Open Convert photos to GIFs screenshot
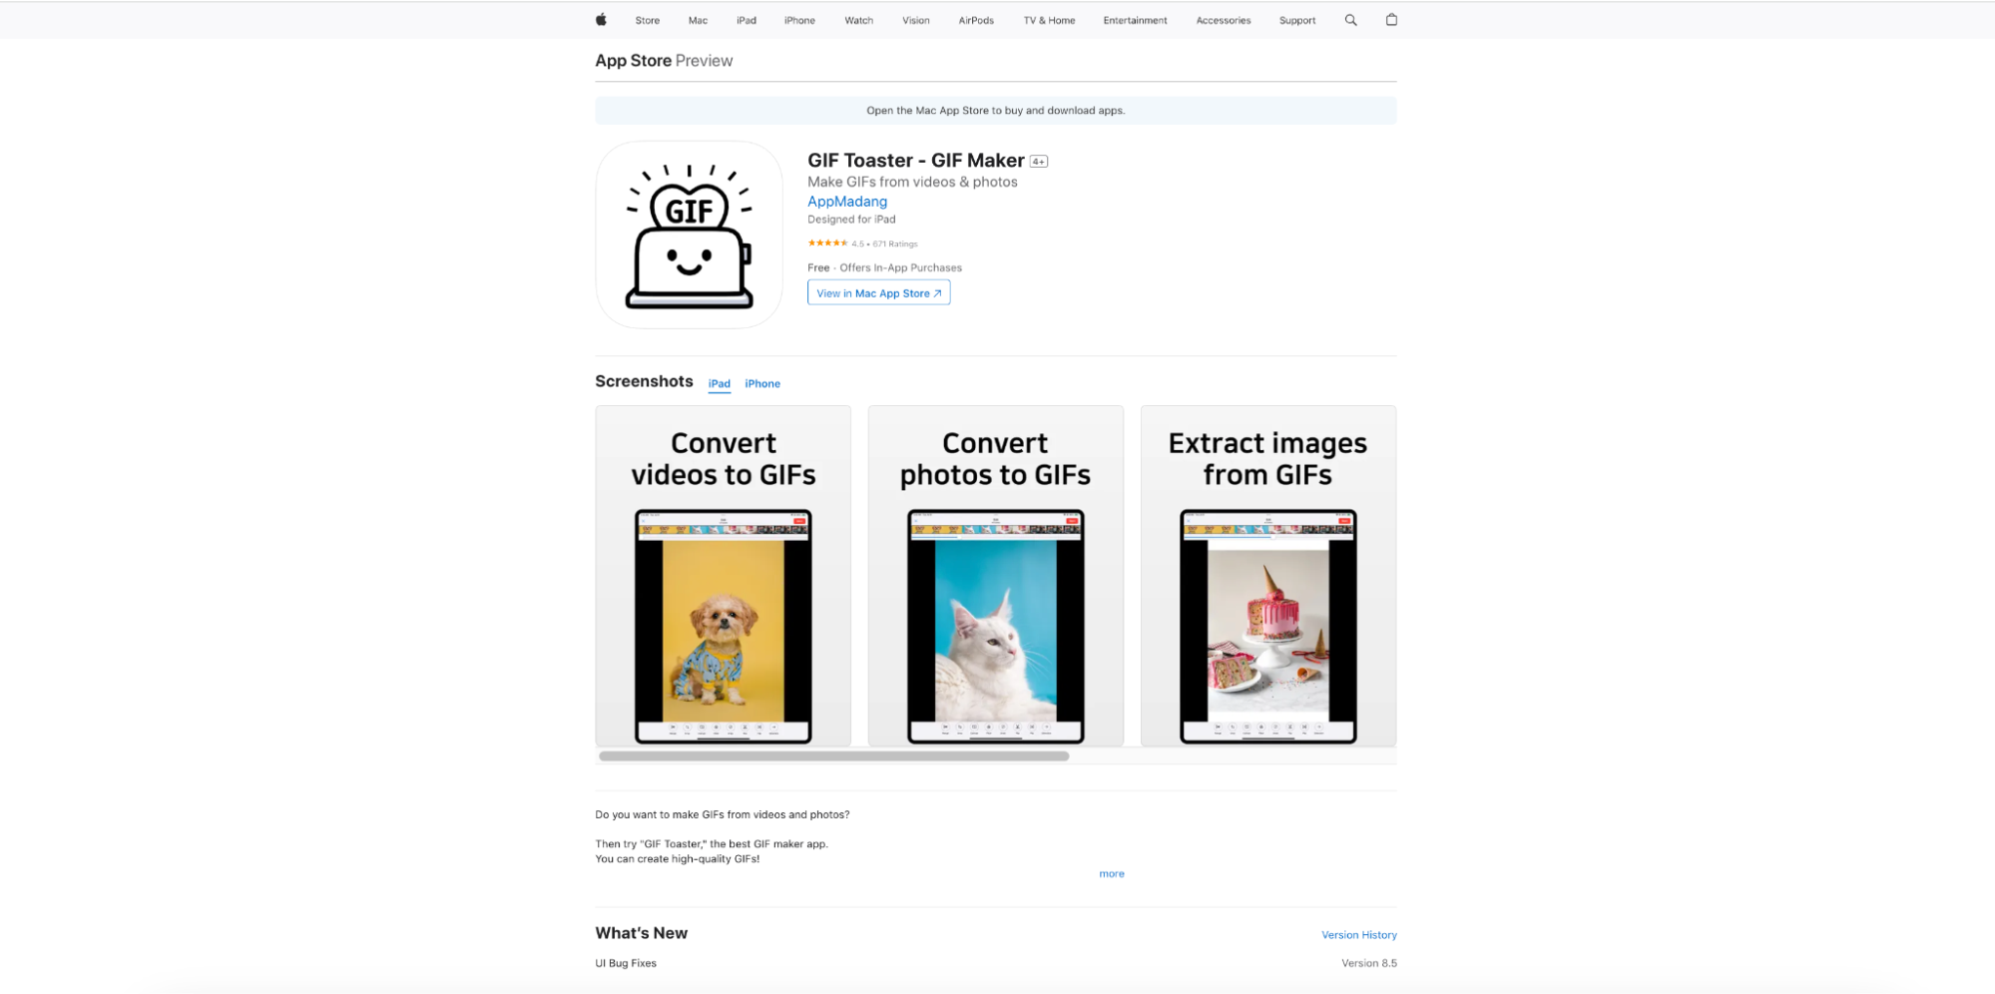1995x994 pixels. pos(995,576)
